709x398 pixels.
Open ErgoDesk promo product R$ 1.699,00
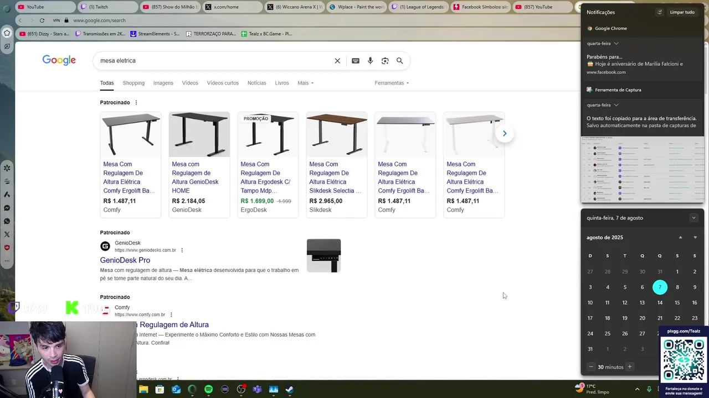268,165
